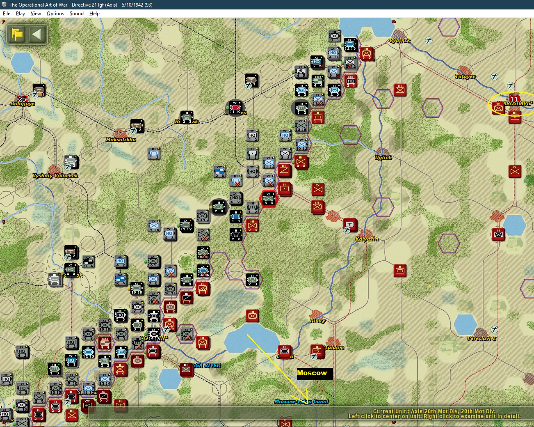Click the airfield marker above Pereslavl-Z
The width and height of the screenshot is (534, 427).
(494, 329)
